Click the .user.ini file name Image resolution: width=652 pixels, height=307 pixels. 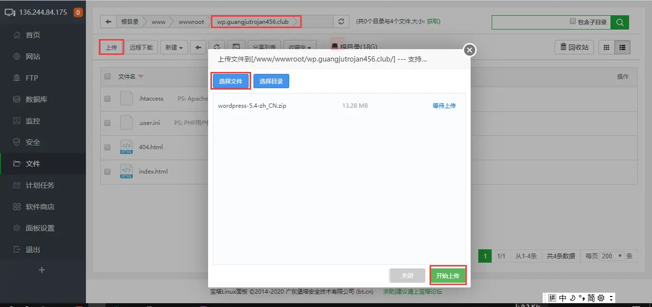(x=149, y=123)
